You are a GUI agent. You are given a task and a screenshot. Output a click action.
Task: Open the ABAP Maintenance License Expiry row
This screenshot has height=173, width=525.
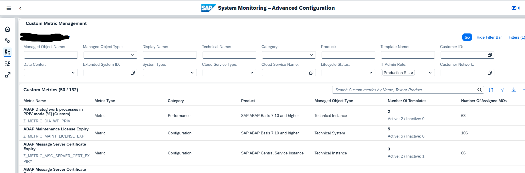click(56, 129)
